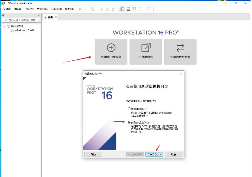252x177 pixels.
Task: Open the search filter dropdown in the library
Action: [39, 21]
